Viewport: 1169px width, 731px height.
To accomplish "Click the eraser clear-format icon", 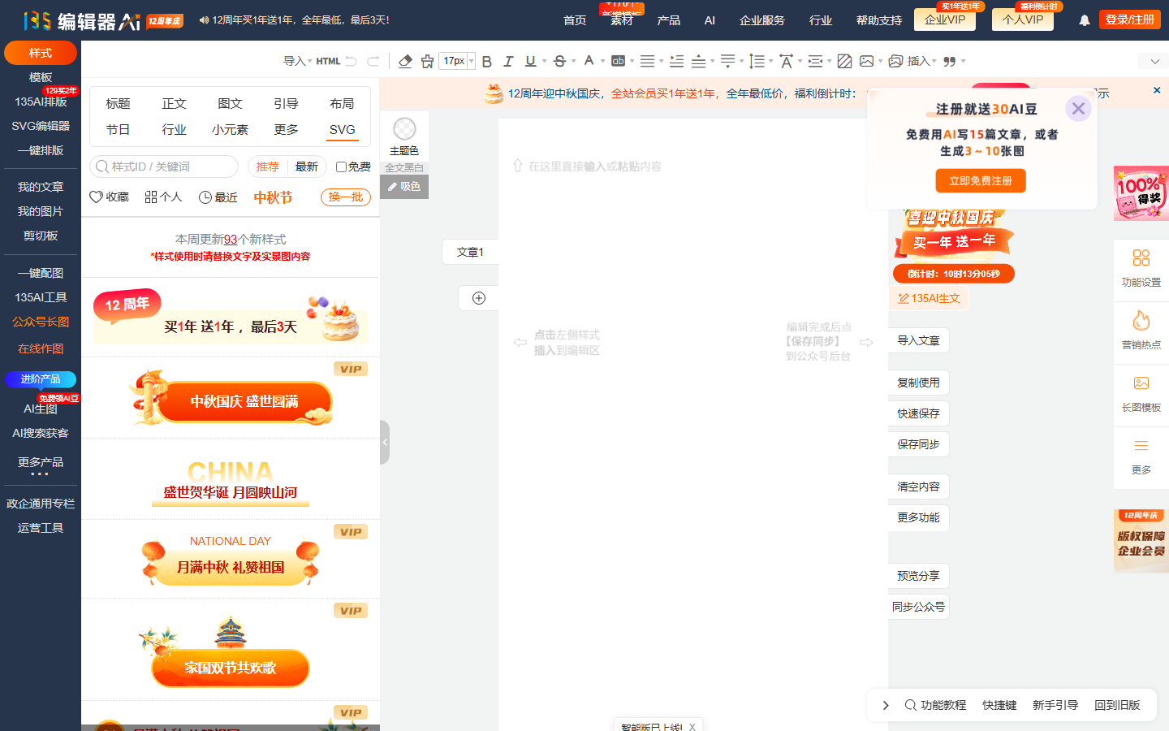I will pos(405,61).
